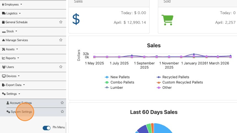Viewport: 237px width, 133px height.
Task: Click the star next to System Settings
Action: 62,112
